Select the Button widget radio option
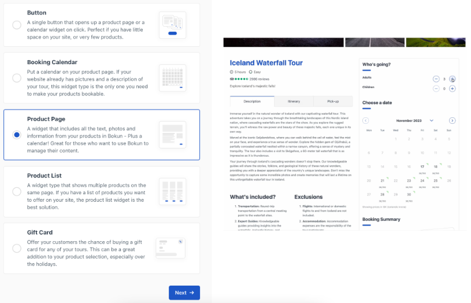471x303 pixels. 17,25
